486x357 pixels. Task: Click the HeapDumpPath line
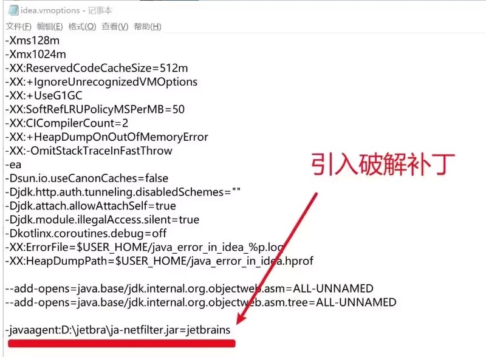[x=159, y=261]
